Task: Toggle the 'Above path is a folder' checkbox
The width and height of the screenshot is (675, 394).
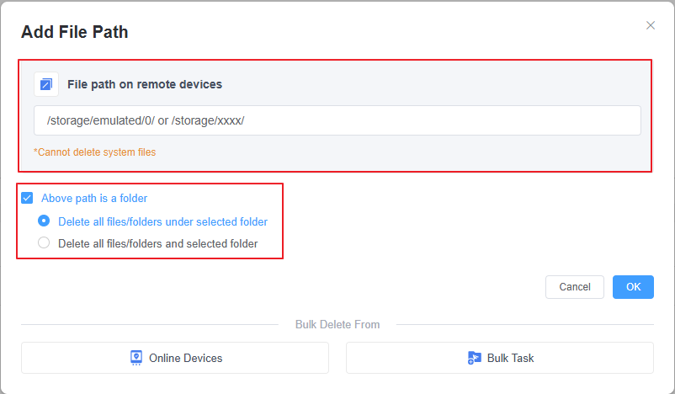Action: click(x=27, y=199)
